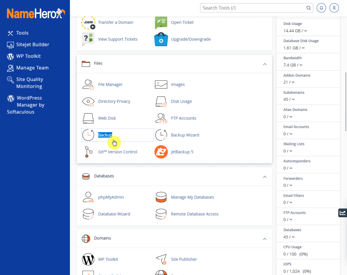Collapse the Files section chevron
Image resolution: width=347 pixels, height=275 pixels.
[x=264, y=64]
